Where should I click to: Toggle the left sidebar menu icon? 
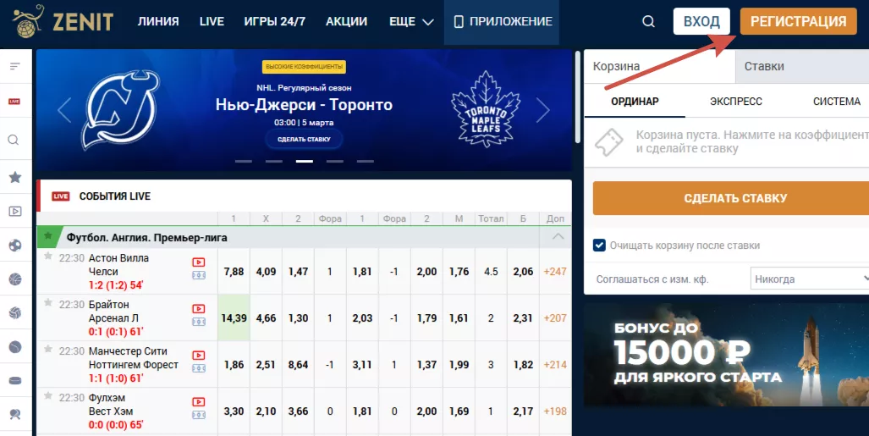pos(14,66)
